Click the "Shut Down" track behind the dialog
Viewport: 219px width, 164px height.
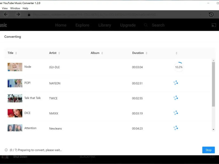20,157
